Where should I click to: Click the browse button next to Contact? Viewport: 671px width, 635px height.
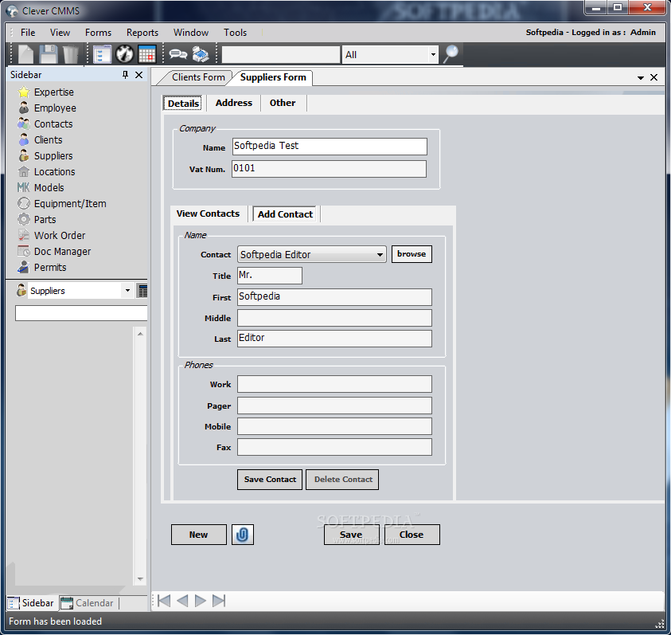tap(412, 253)
